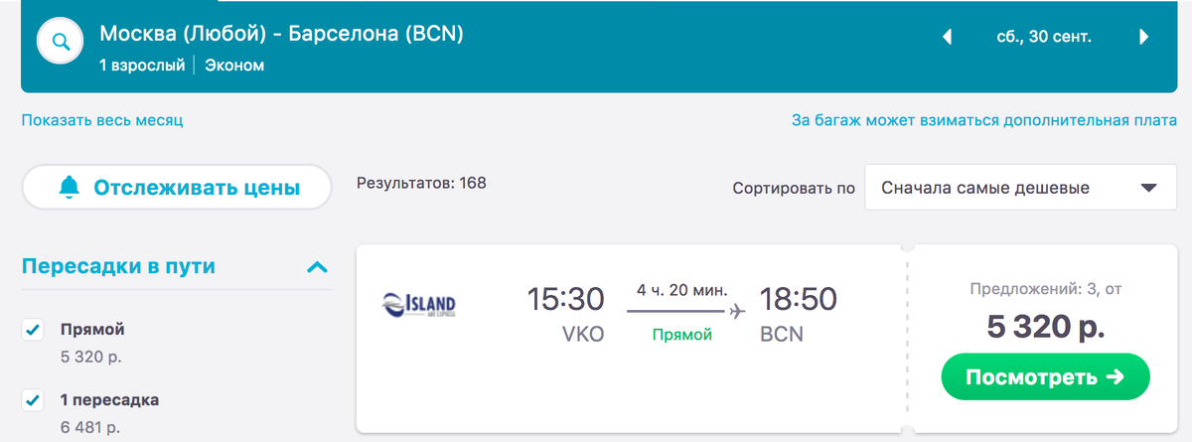Viewport: 1192px width, 442px height.
Task: Select the 15:30 departure time
Action: click(564, 298)
